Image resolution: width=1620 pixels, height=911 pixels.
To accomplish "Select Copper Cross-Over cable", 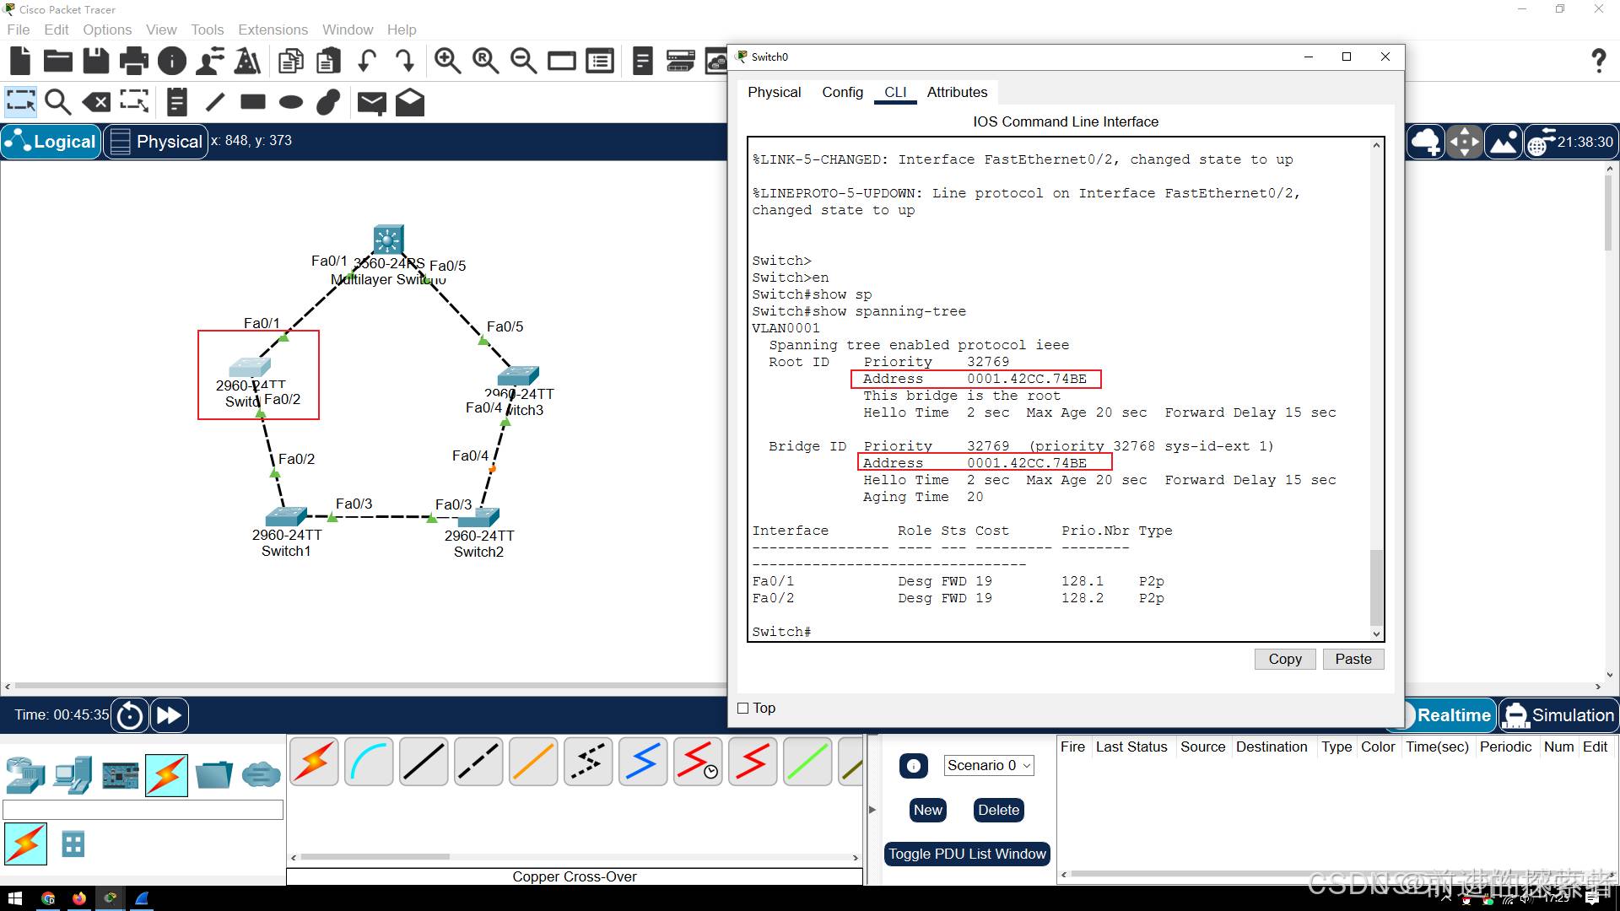I will tap(478, 762).
